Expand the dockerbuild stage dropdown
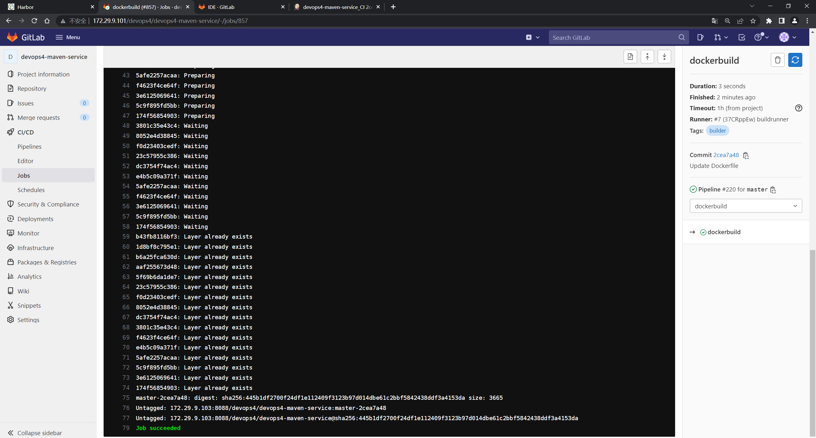816x438 pixels. [x=746, y=206]
